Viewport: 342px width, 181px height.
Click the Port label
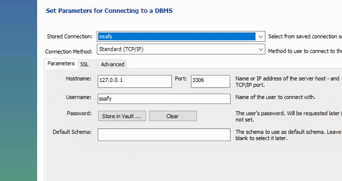click(x=181, y=79)
